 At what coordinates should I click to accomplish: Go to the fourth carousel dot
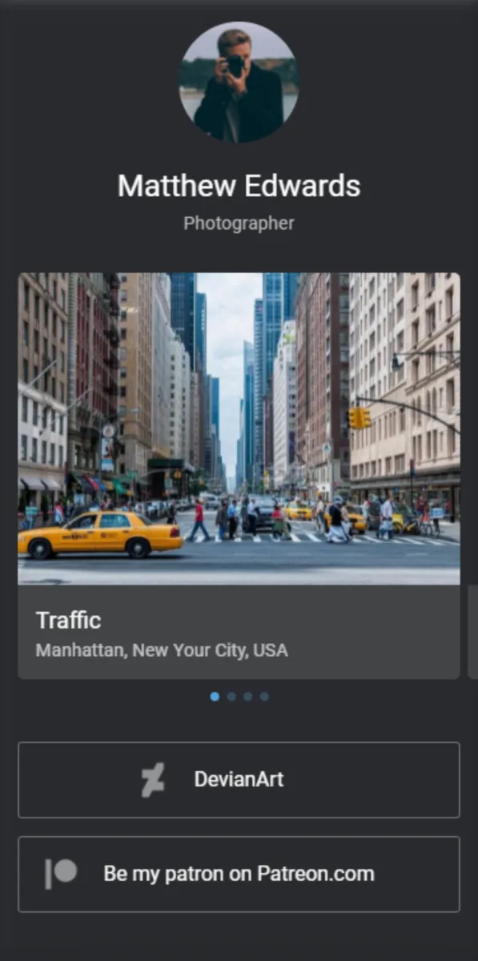(x=264, y=697)
